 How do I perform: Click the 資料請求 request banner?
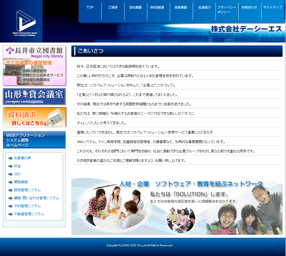(x=34, y=117)
